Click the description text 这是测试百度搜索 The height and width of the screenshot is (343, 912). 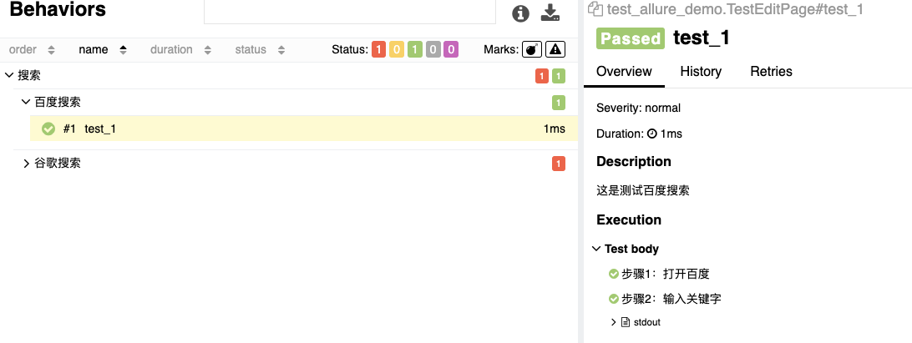coord(643,190)
